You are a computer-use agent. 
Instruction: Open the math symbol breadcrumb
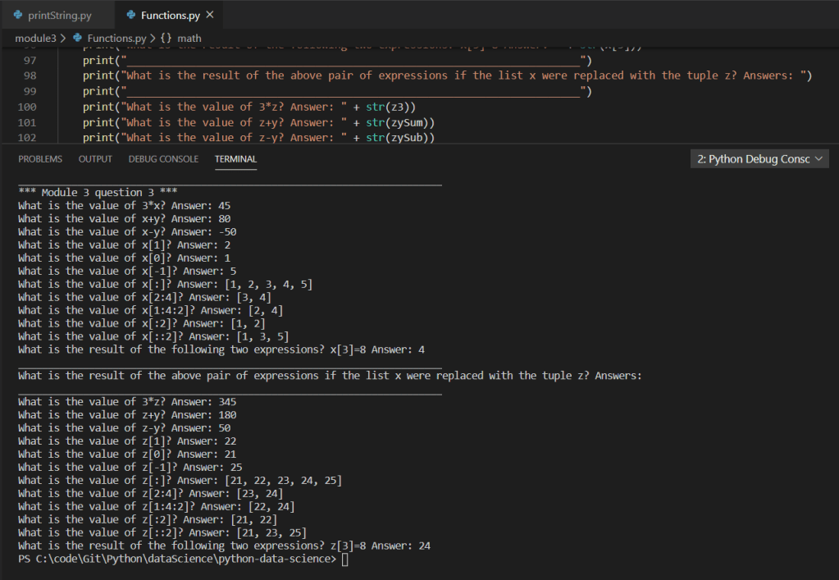[189, 38]
